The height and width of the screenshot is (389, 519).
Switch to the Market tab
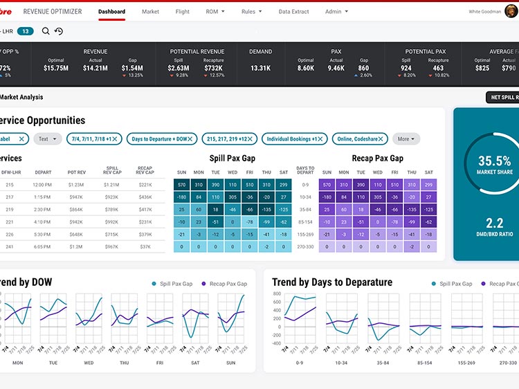click(x=150, y=12)
